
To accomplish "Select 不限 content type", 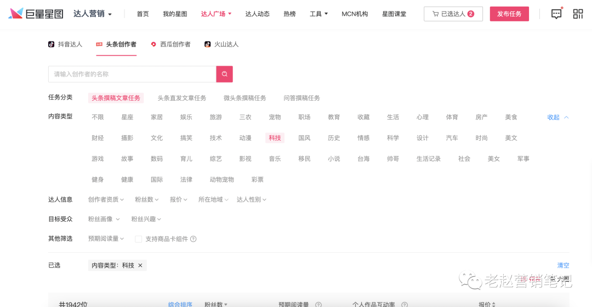I will (98, 117).
